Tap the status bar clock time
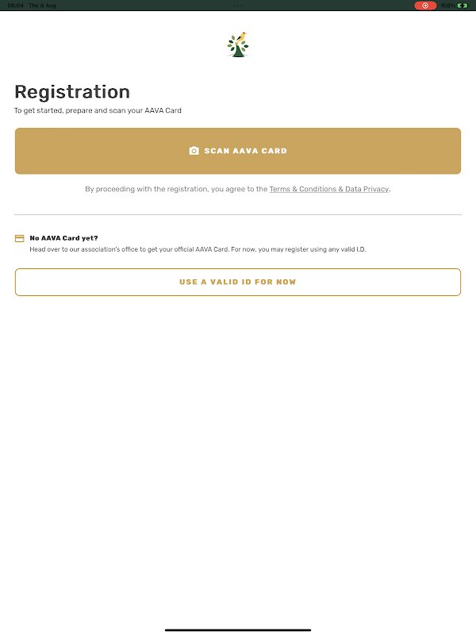Image resolution: width=476 pixels, height=635 pixels. tap(14, 6)
